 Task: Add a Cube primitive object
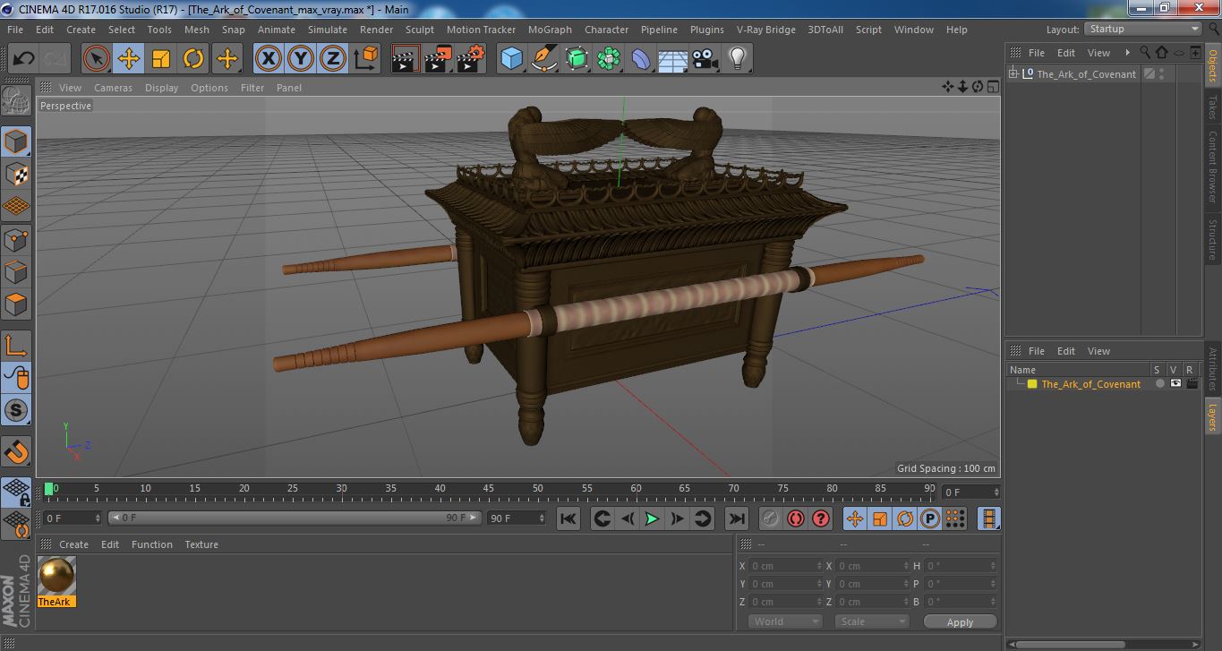click(x=511, y=59)
